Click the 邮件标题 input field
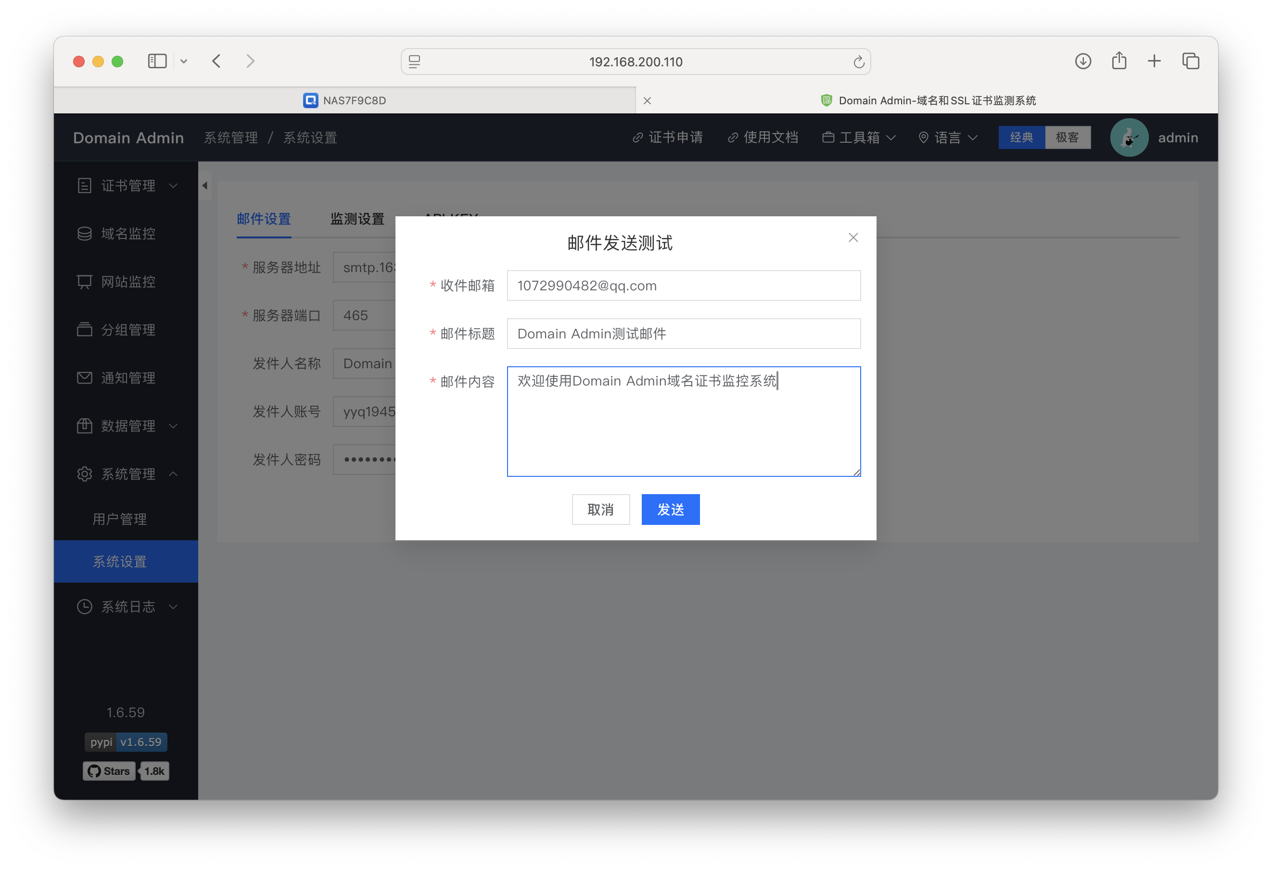Screen dimensions: 1272x871 pos(684,334)
